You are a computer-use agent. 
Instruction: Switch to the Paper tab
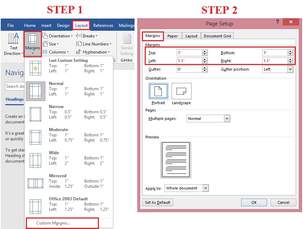pos(172,36)
